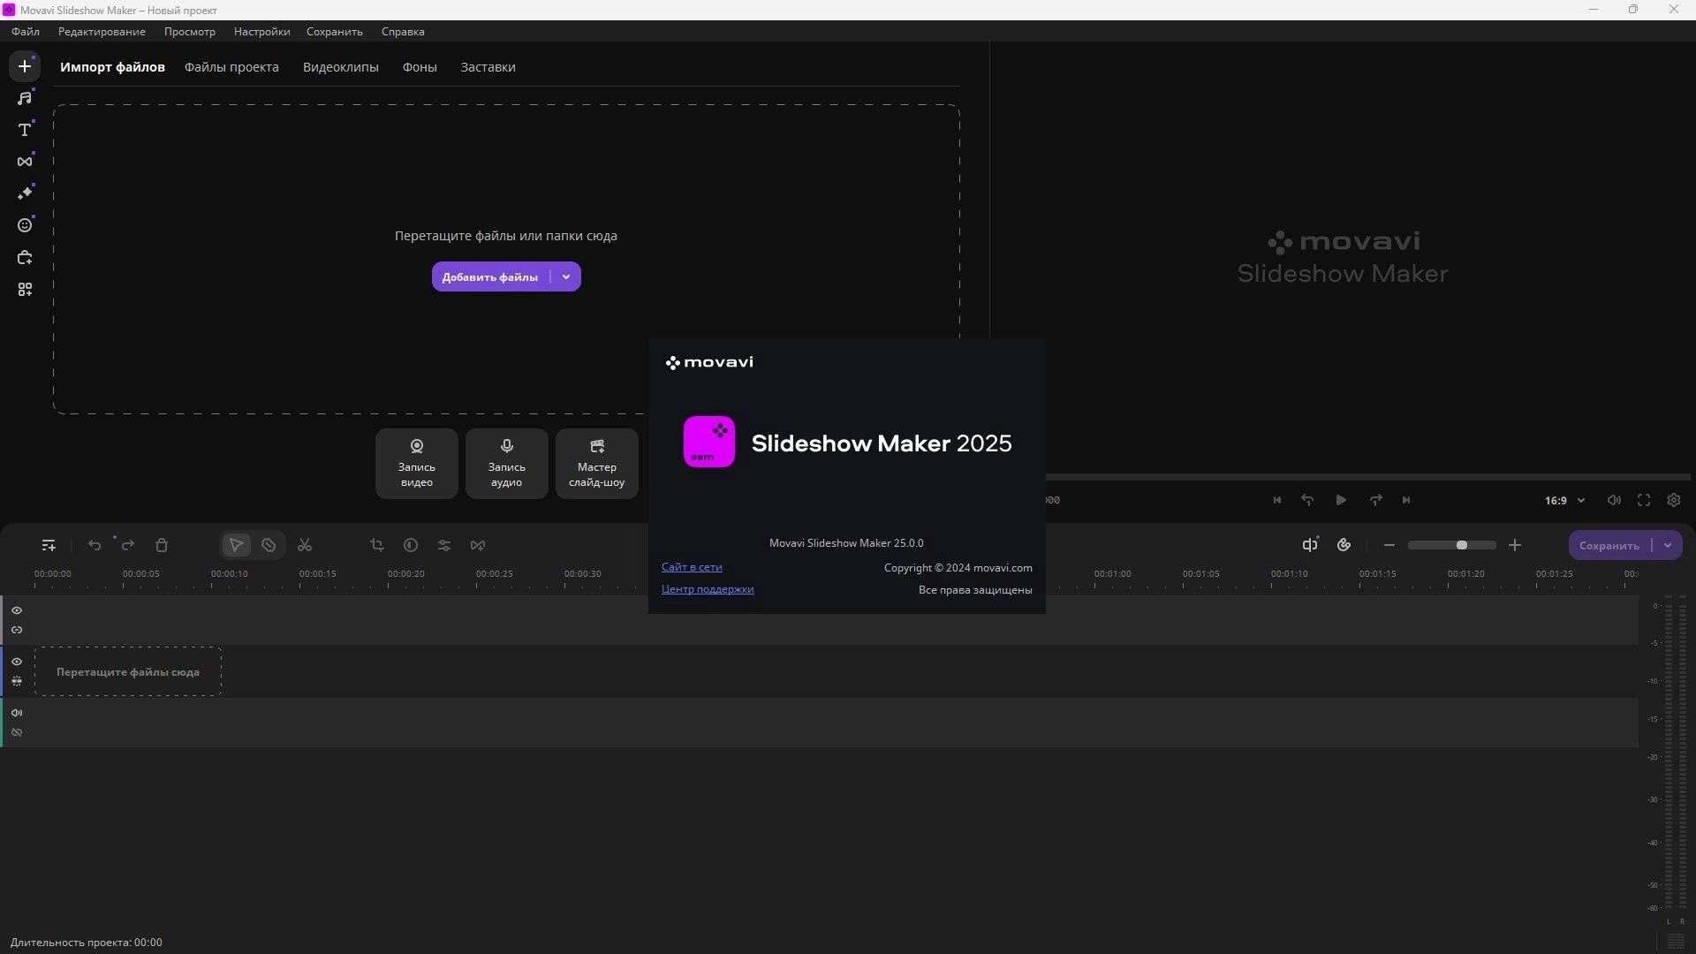Play the preview
This screenshot has height=954, width=1696.
[1341, 500]
